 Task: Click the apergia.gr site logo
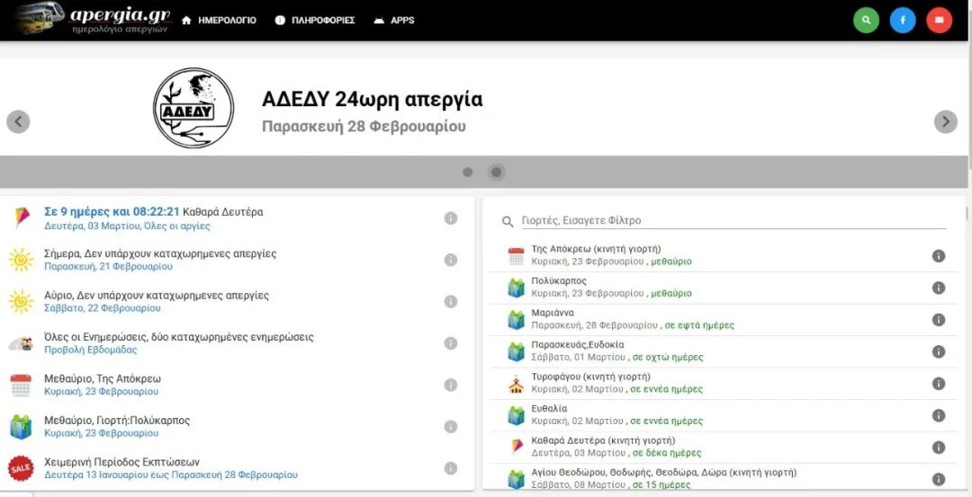[94, 19]
